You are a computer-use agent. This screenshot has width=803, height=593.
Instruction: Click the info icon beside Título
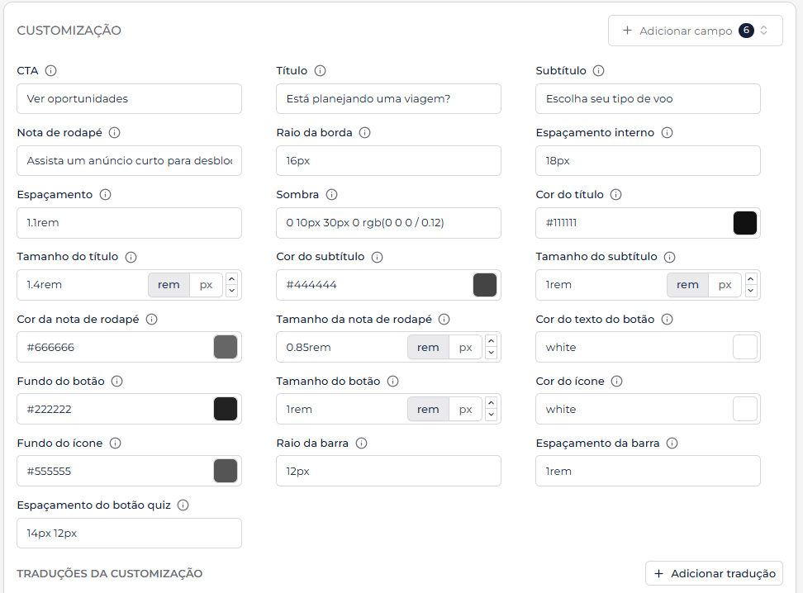pos(320,71)
